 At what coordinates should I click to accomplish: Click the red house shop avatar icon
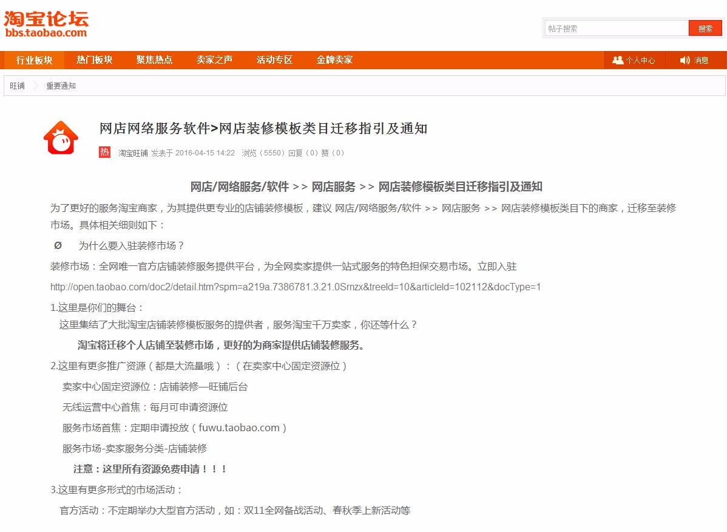pyautogui.click(x=61, y=138)
